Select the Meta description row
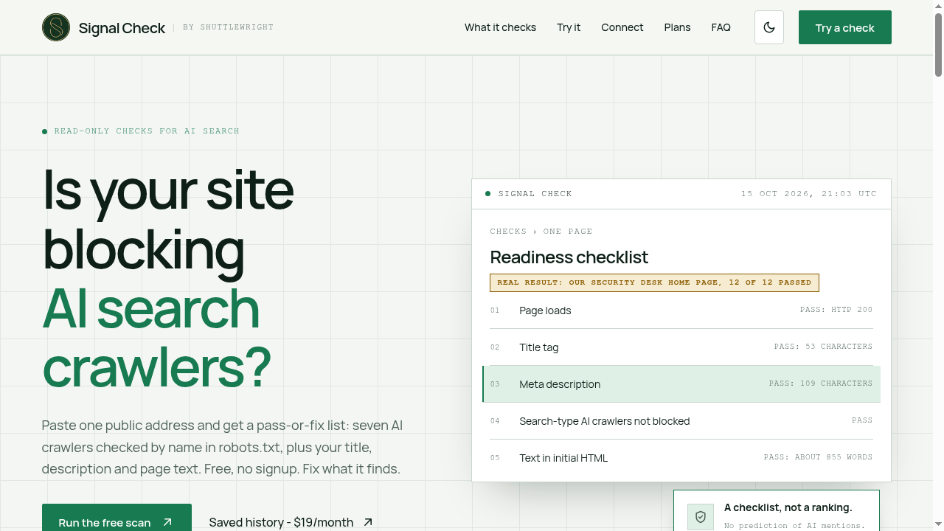 coord(681,384)
